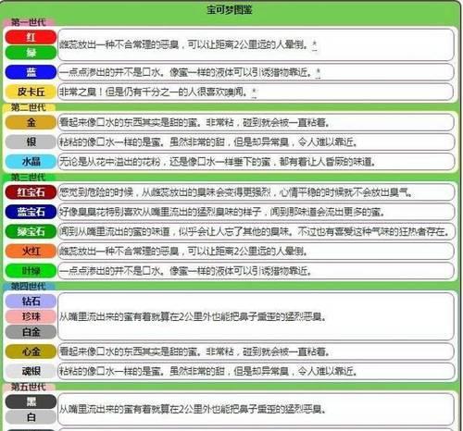Click the 宝可梦图鉴 title header
The width and height of the screenshot is (463, 431).
point(230,10)
